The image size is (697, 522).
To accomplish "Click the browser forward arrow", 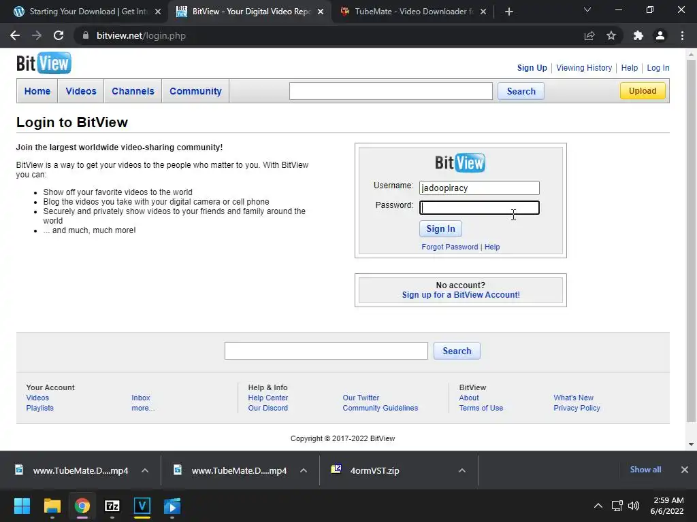I will (x=37, y=35).
